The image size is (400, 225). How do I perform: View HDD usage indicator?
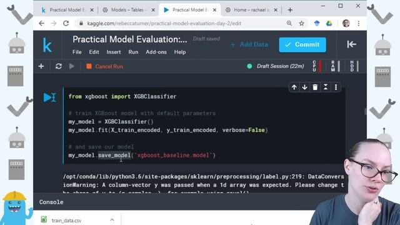354,66
